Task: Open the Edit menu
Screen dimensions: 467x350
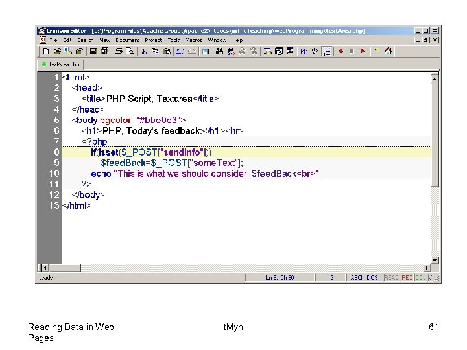Action: [x=67, y=40]
